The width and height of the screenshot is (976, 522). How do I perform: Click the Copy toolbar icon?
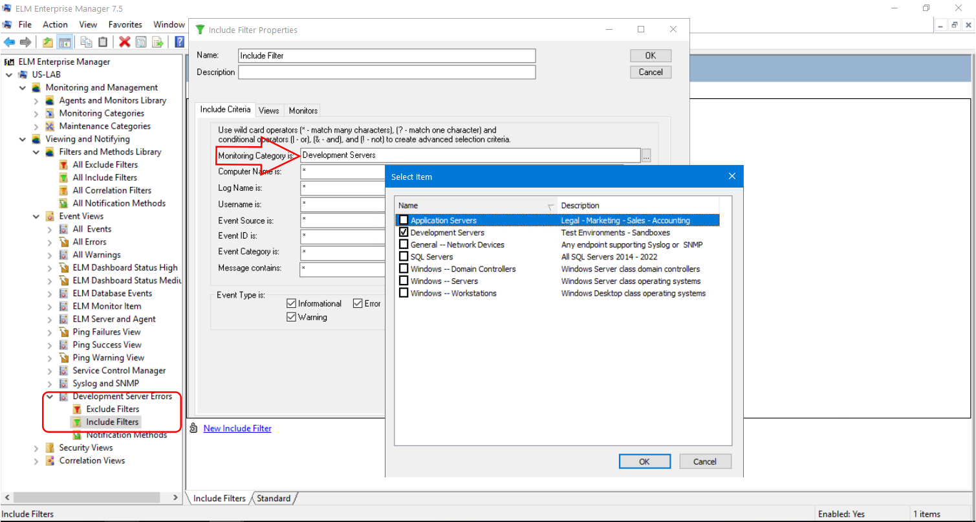coord(86,42)
